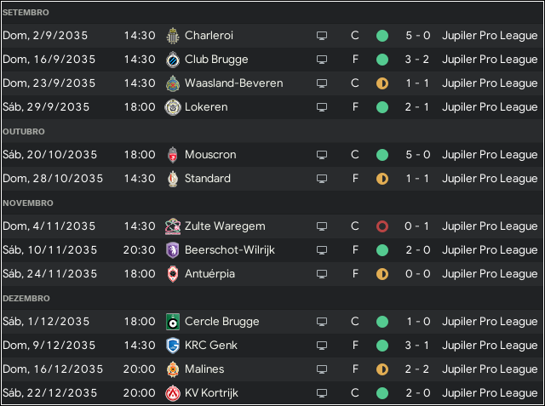Select the NOVEMBRO month header

(x=28, y=203)
